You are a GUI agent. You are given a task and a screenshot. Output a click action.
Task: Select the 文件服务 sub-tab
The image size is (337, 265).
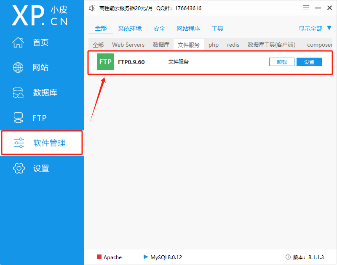189,45
